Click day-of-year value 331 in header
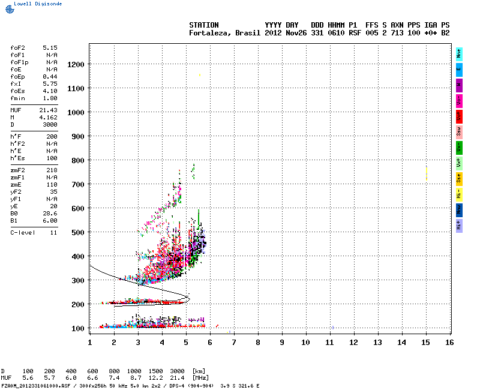Viewport: 480px width, 390px height. click(317, 33)
